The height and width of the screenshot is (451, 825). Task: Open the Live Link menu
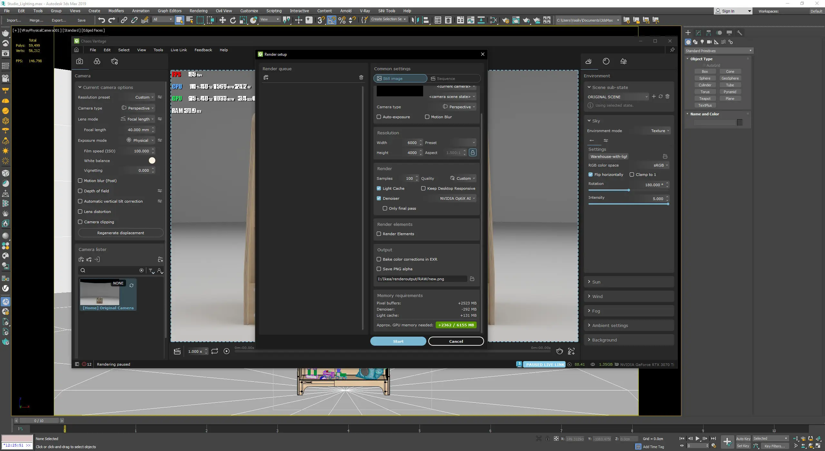pos(179,50)
